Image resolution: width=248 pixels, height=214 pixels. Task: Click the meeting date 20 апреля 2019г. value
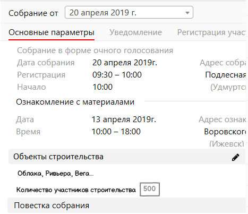[x=125, y=63]
